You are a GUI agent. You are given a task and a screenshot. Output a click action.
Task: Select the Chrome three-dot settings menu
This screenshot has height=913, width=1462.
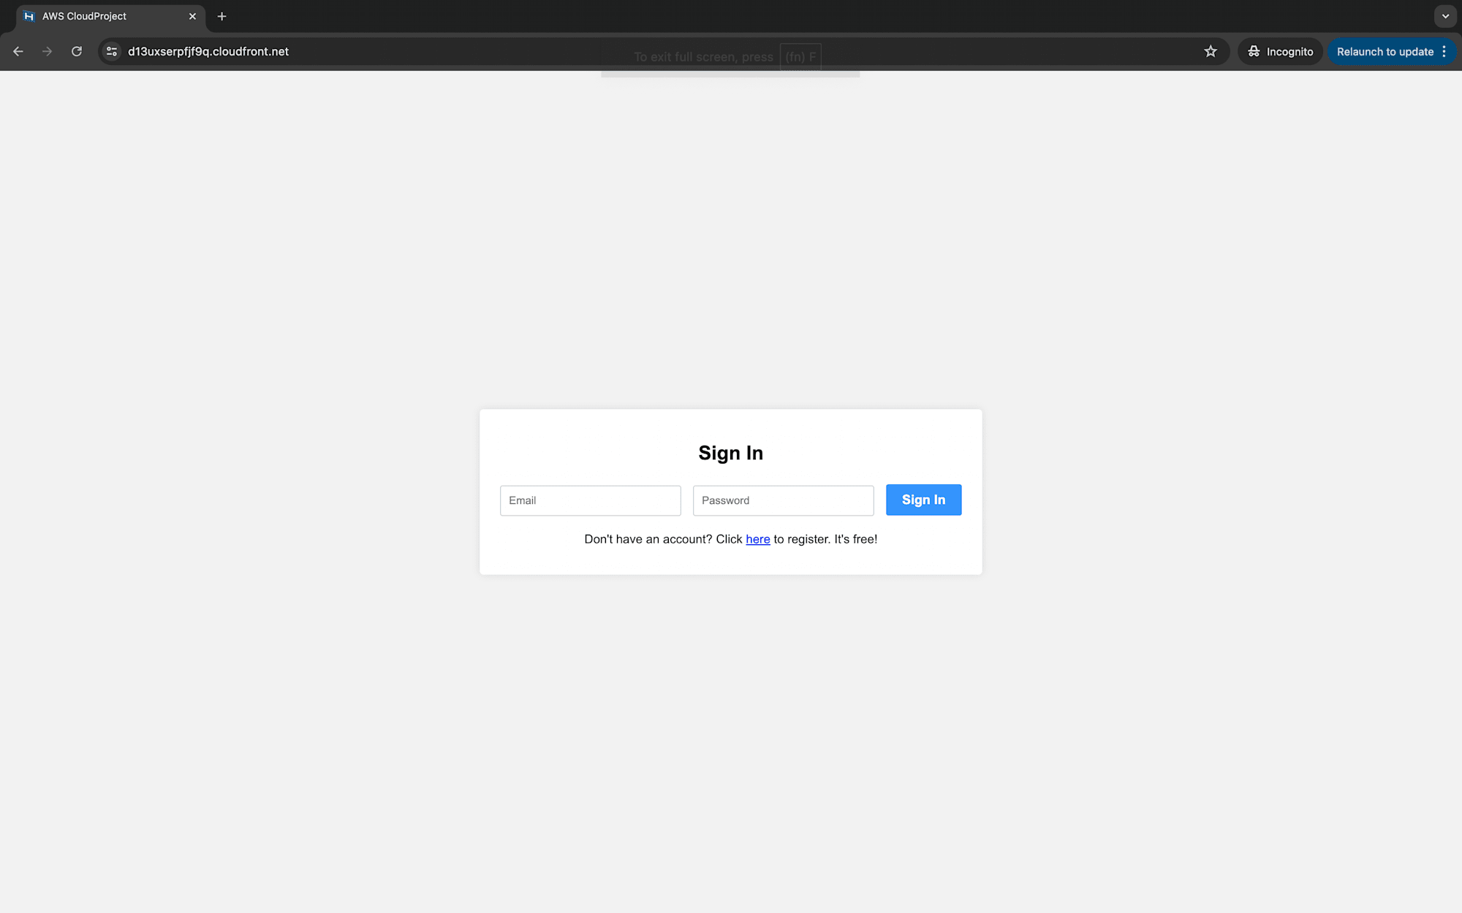click(1446, 50)
